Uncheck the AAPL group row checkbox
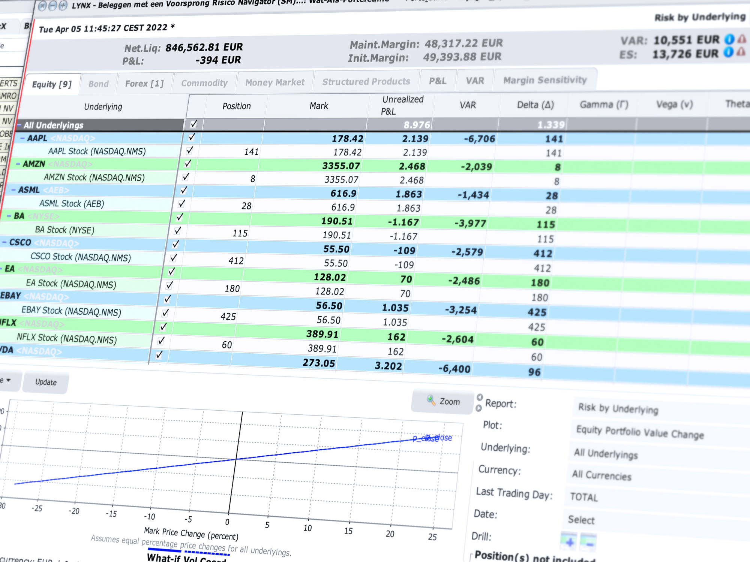Viewport: 750px width, 562px height. 192,137
